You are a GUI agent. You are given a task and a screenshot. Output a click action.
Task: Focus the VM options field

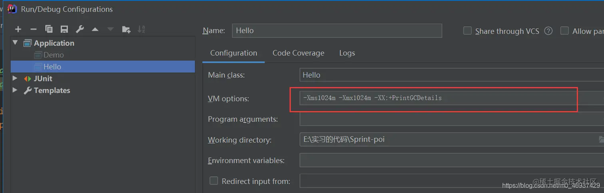(x=452, y=98)
